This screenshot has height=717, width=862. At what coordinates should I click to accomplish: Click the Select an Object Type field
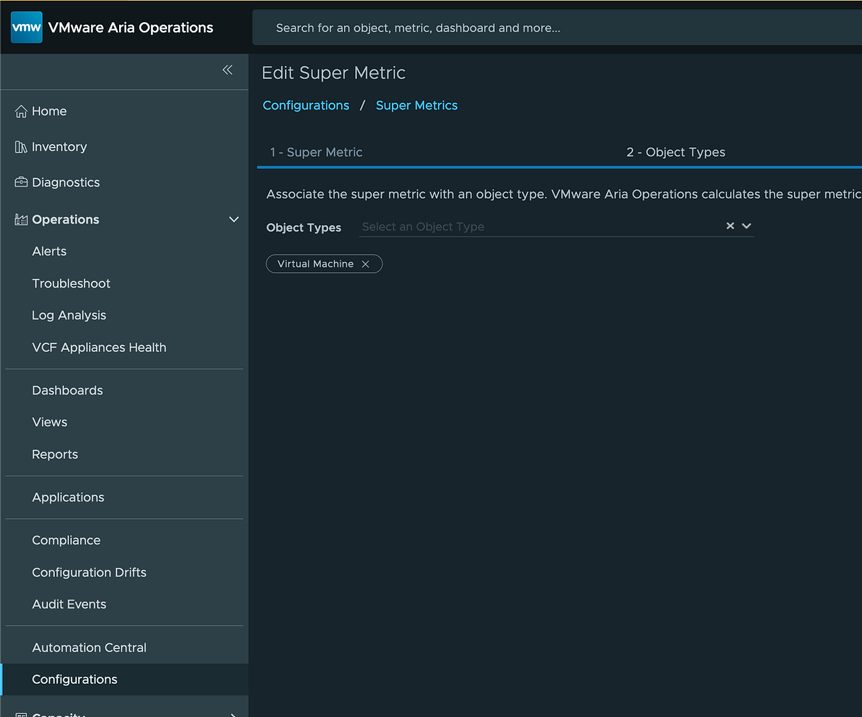pos(541,227)
